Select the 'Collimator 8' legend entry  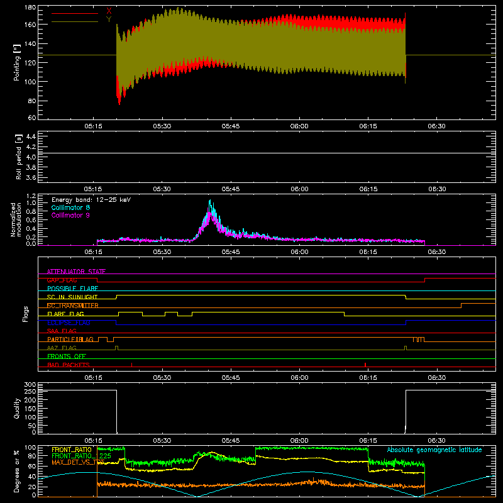tap(70, 207)
